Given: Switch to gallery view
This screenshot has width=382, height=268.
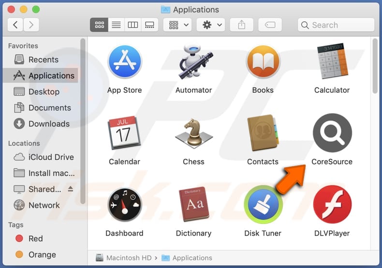Looking at the screenshot, I should [149, 25].
